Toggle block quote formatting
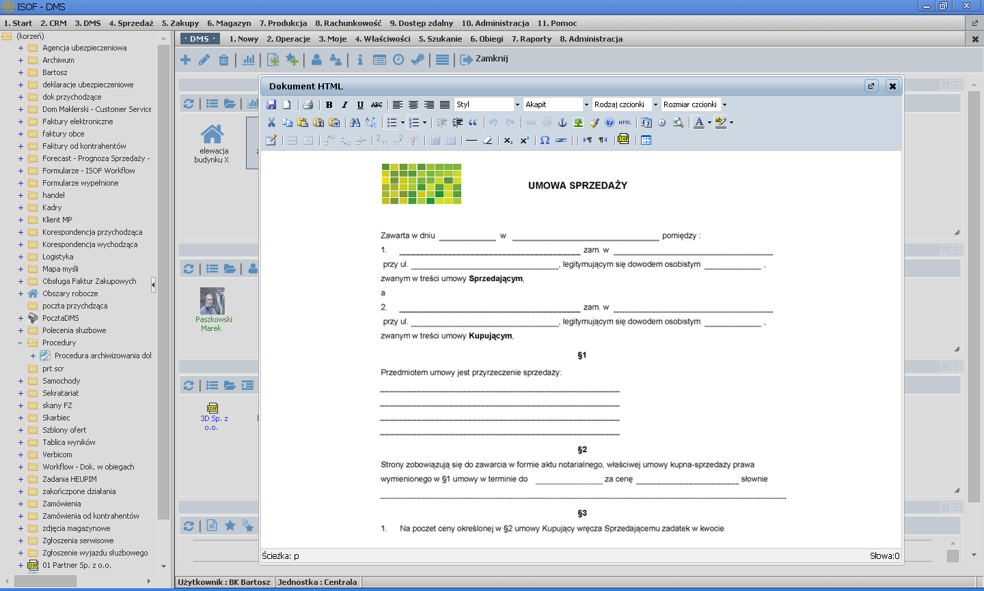The width and height of the screenshot is (984, 591). pyautogui.click(x=473, y=122)
